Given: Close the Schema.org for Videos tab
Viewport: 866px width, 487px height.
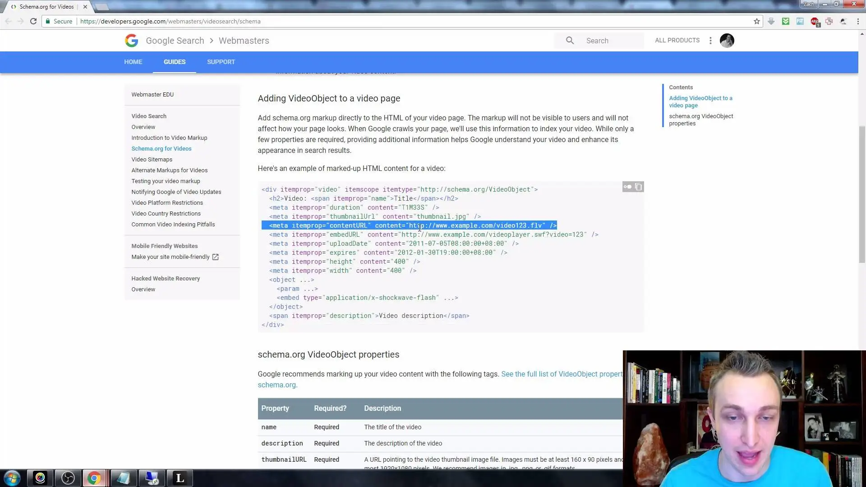Looking at the screenshot, I should [85, 7].
